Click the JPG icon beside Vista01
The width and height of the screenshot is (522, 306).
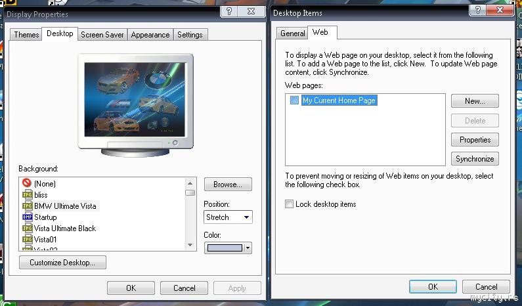[27, 239]
